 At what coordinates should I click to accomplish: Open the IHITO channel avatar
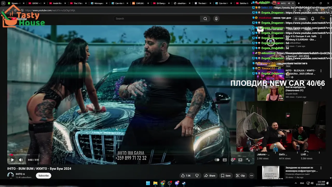pyautogui.click(x=10, y=175)
